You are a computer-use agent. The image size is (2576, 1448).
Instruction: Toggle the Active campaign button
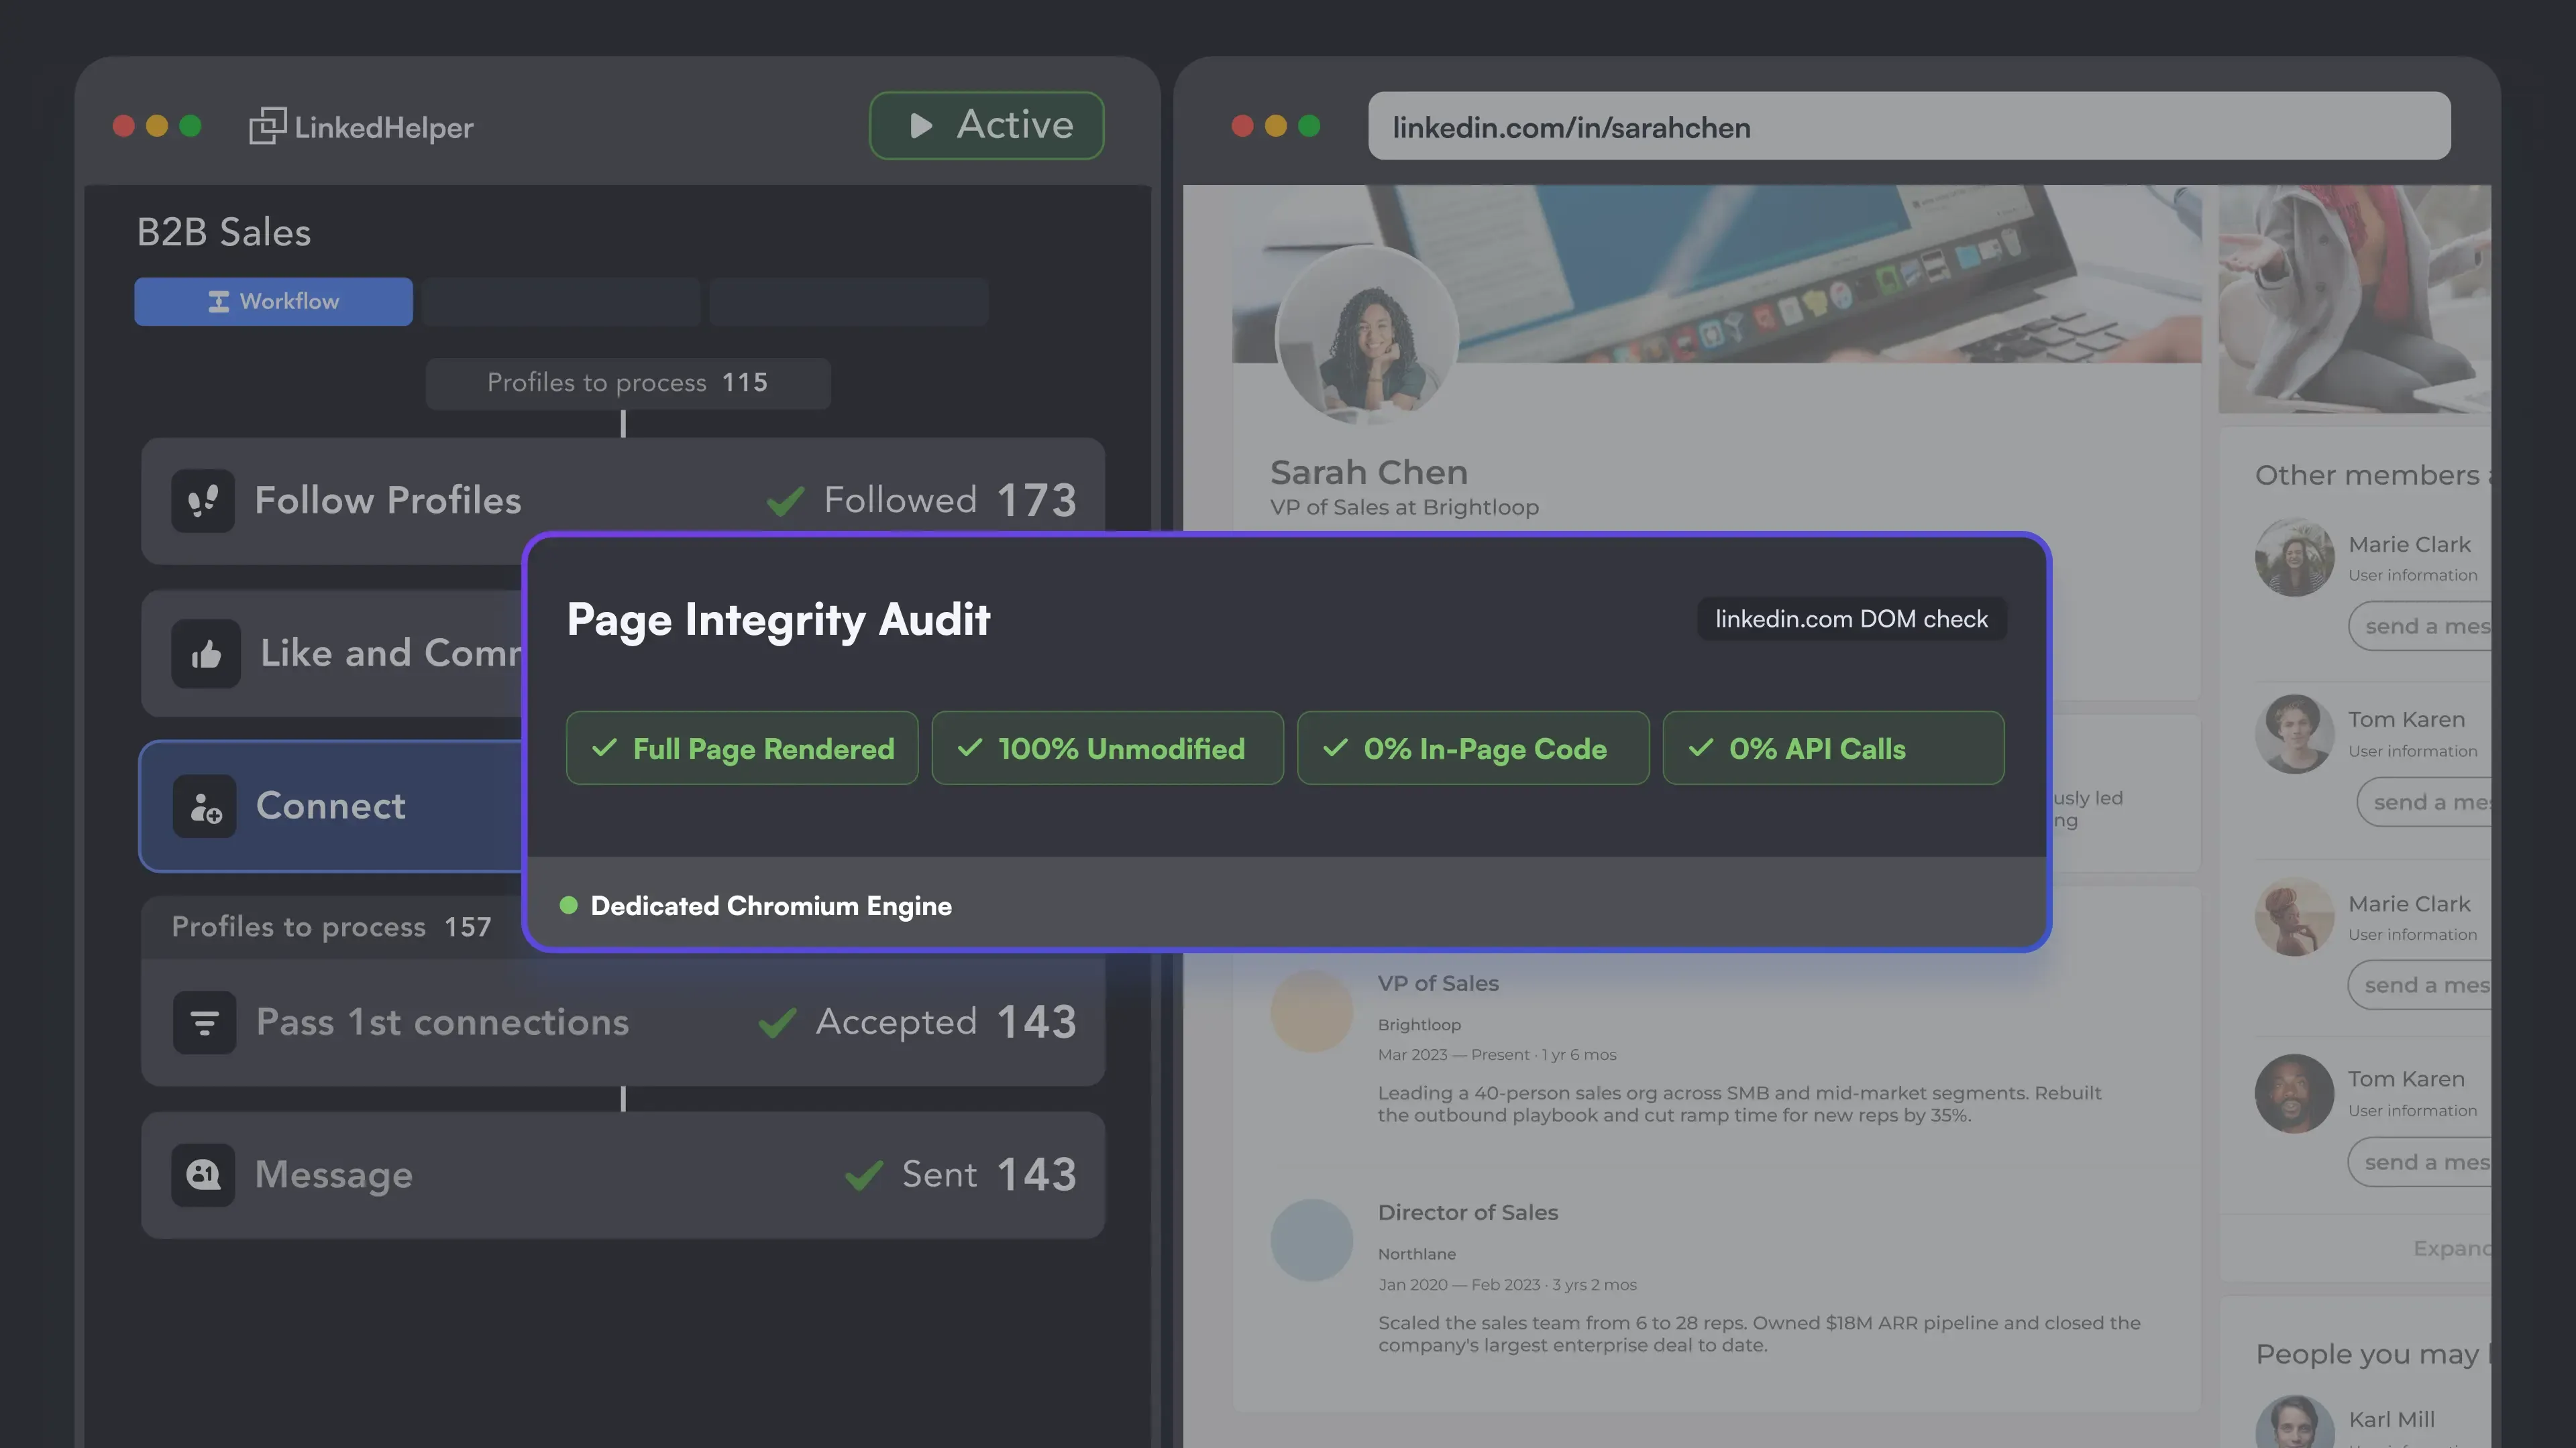click(987, 126)
